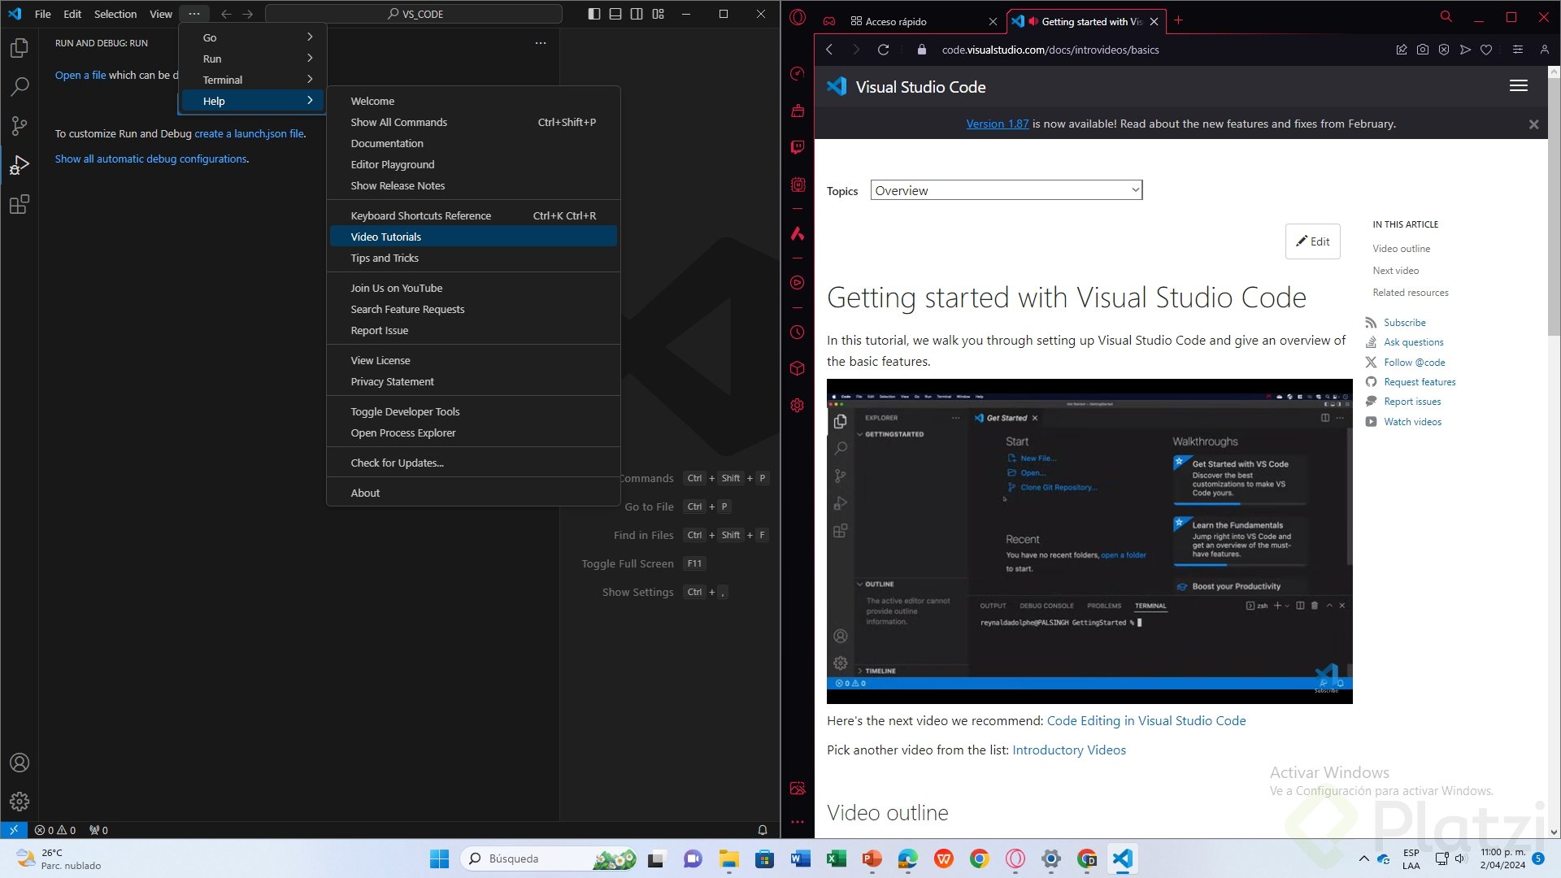
Task: Open the Extensions view icon
Action: [20, 204]
